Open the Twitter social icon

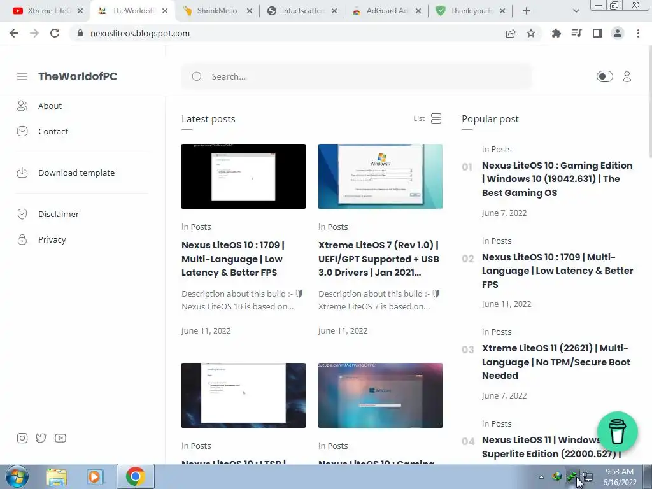point(41,438)
